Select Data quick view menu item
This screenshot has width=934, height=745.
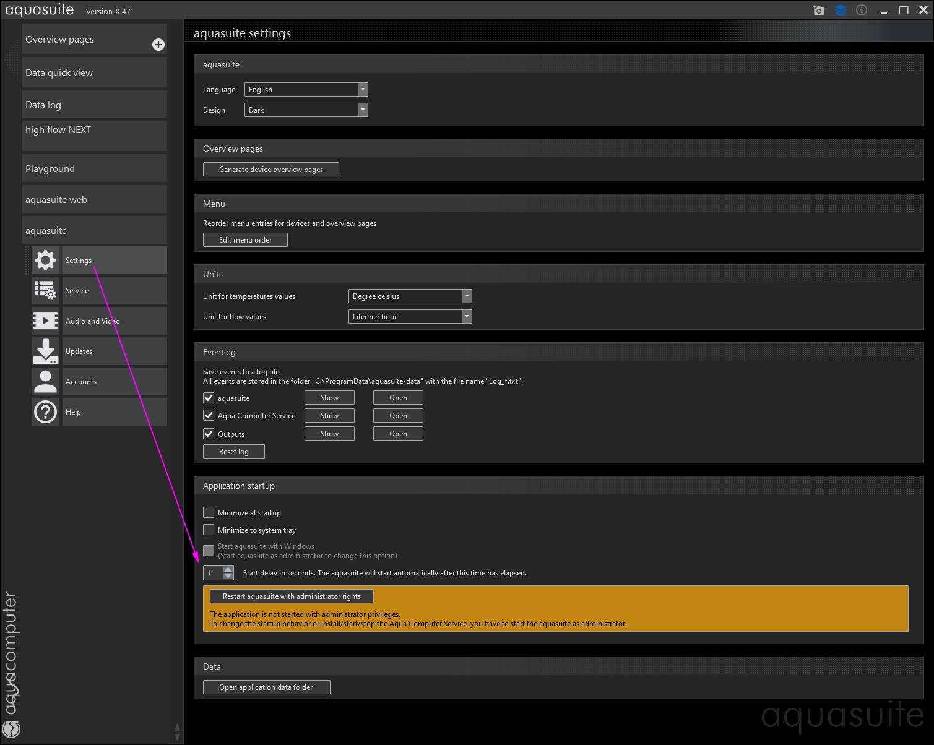[94, 73]
